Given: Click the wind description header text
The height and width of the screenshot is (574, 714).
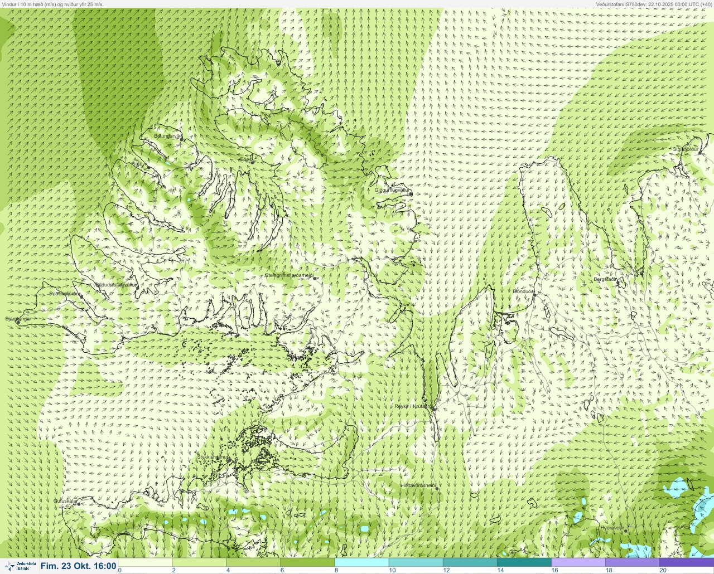Looking at the screenshot, I should pos(52,4).
